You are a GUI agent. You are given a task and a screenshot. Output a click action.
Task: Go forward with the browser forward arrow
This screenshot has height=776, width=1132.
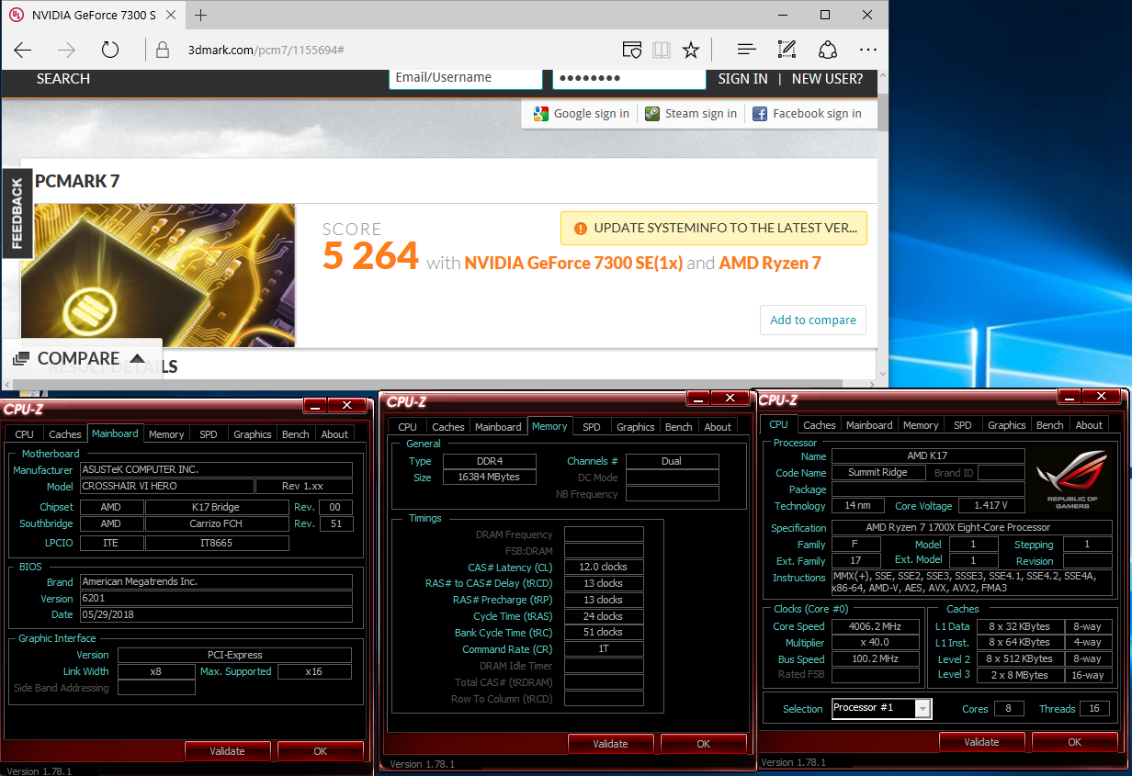(66, 50)
